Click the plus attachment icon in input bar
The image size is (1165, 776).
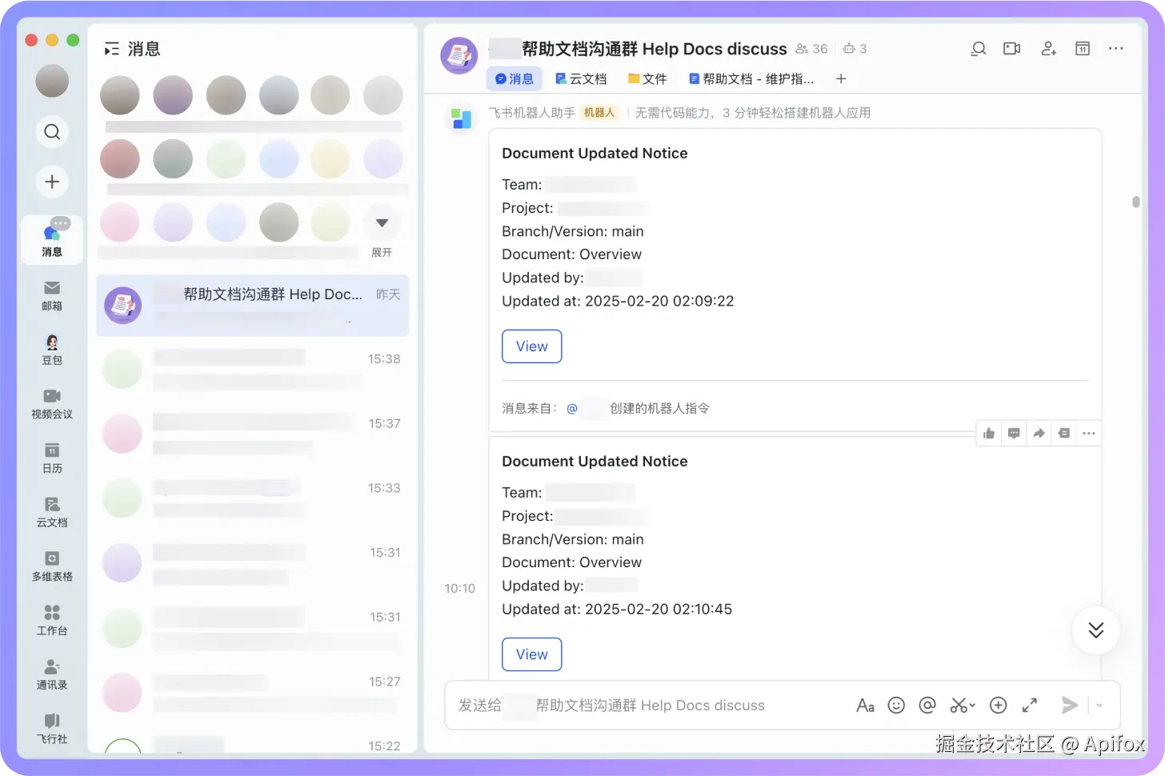pos(998,705)
